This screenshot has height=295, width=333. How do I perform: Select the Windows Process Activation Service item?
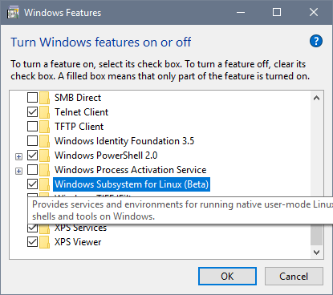(x=131, y=170)
